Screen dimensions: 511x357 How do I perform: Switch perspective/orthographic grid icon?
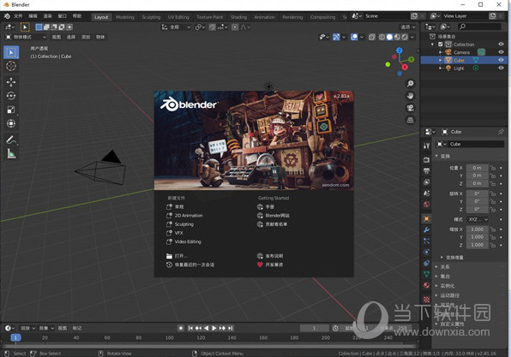411,120
